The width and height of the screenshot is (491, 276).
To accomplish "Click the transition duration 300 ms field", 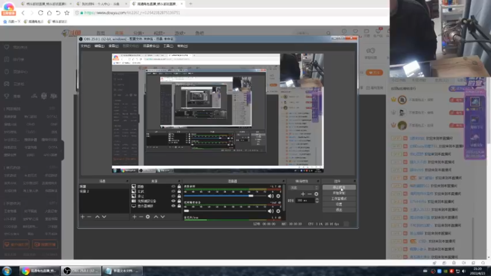I will coord(305,201).
